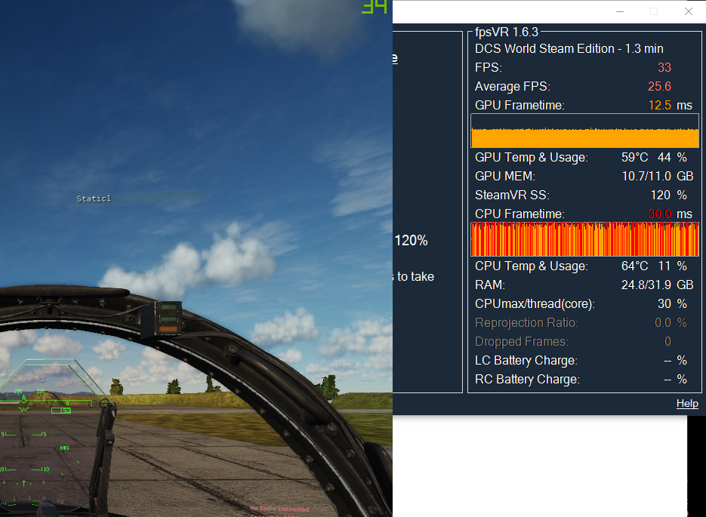Minimize the fpsVR window
The width and height of the screenshot is (706, 517).
point(620,12)
